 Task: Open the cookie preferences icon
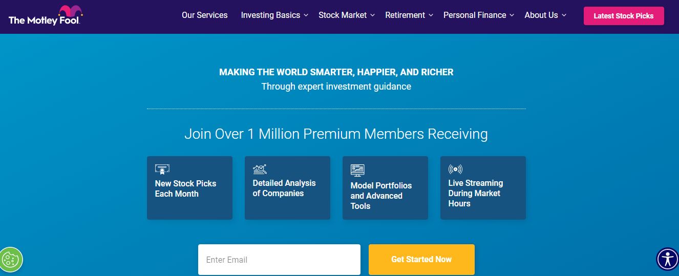11,260
